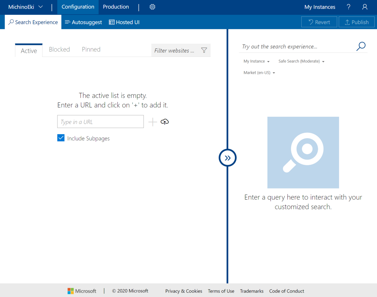Click the search magnifier icon in preview
The image size is (377, 297).
(361, 46)
